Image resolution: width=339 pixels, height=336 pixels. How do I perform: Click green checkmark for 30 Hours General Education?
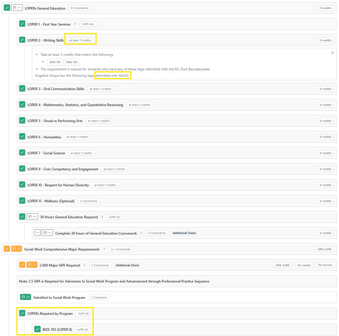(x=22, y=217)
